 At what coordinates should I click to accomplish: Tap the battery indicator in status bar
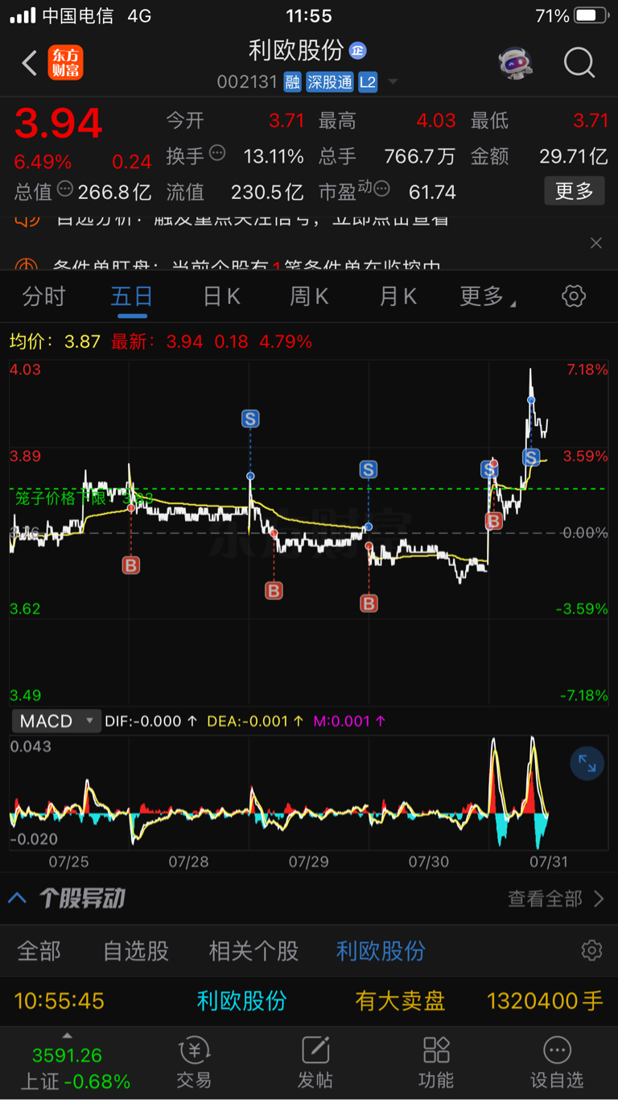(592, 15)
